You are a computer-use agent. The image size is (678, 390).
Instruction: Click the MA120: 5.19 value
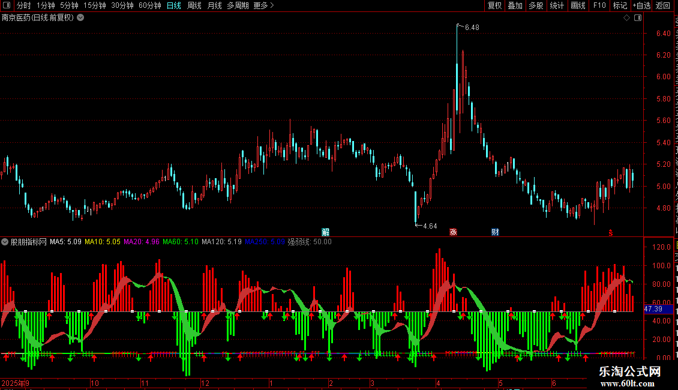222,242
